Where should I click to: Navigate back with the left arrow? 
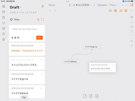[50, 11]
